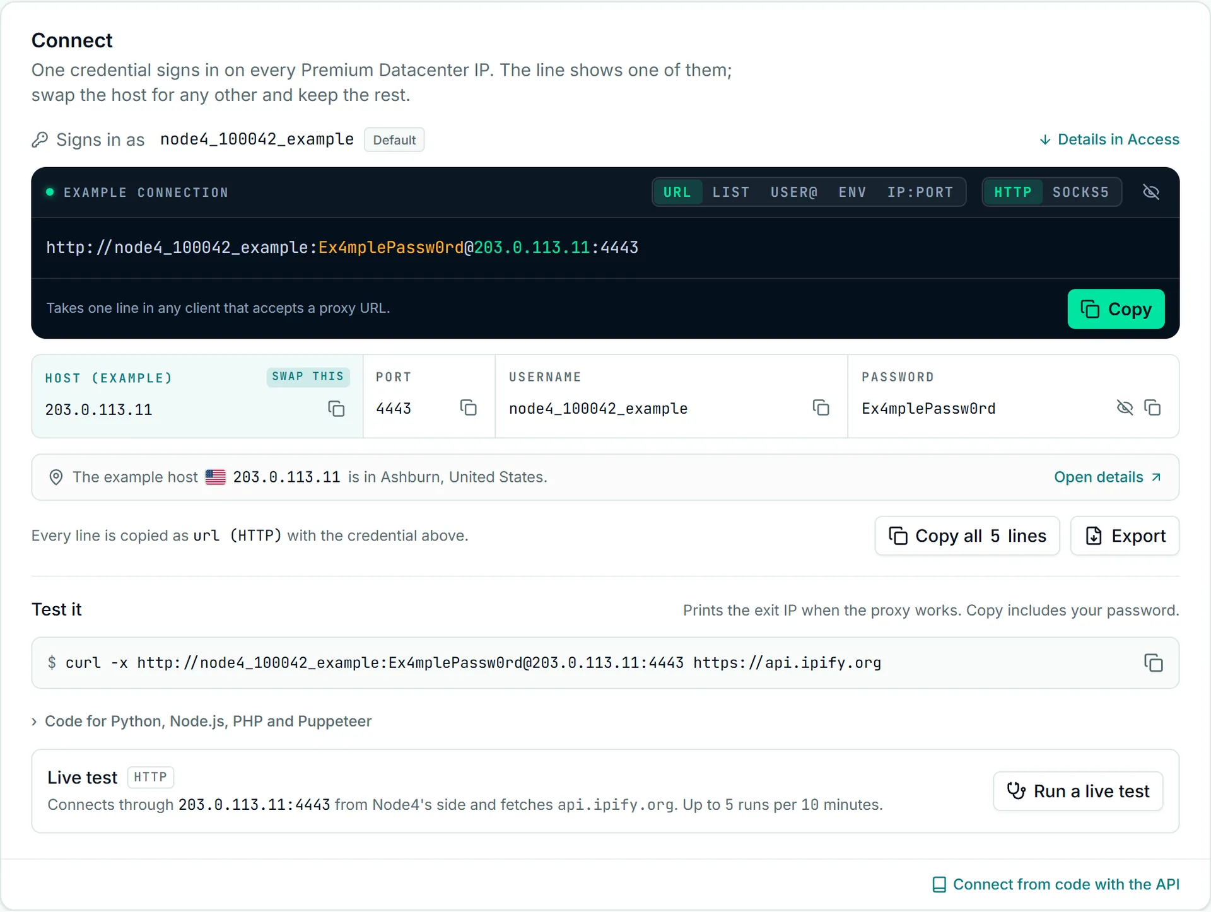Click the location pin icon
Image resolution: width=1211 pixels, height=912 pixels.
pos(56,477)
